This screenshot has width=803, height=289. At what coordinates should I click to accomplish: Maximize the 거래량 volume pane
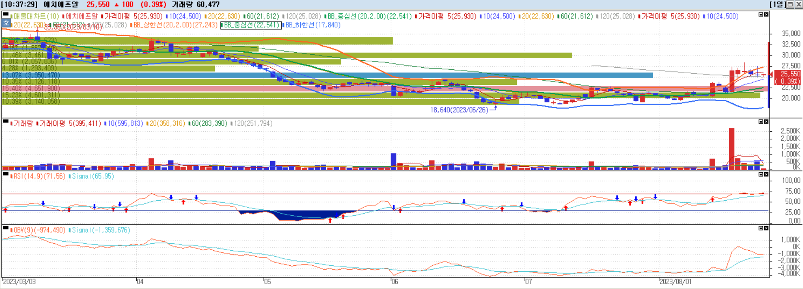click(761, 122)
